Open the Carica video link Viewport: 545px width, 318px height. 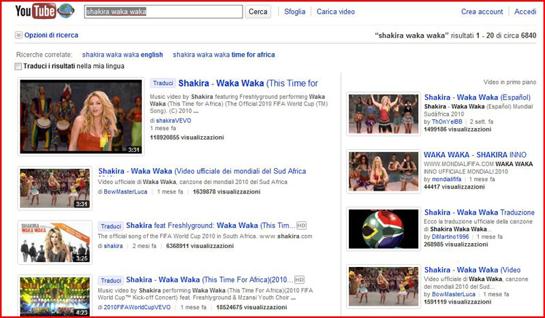[335, 12]
